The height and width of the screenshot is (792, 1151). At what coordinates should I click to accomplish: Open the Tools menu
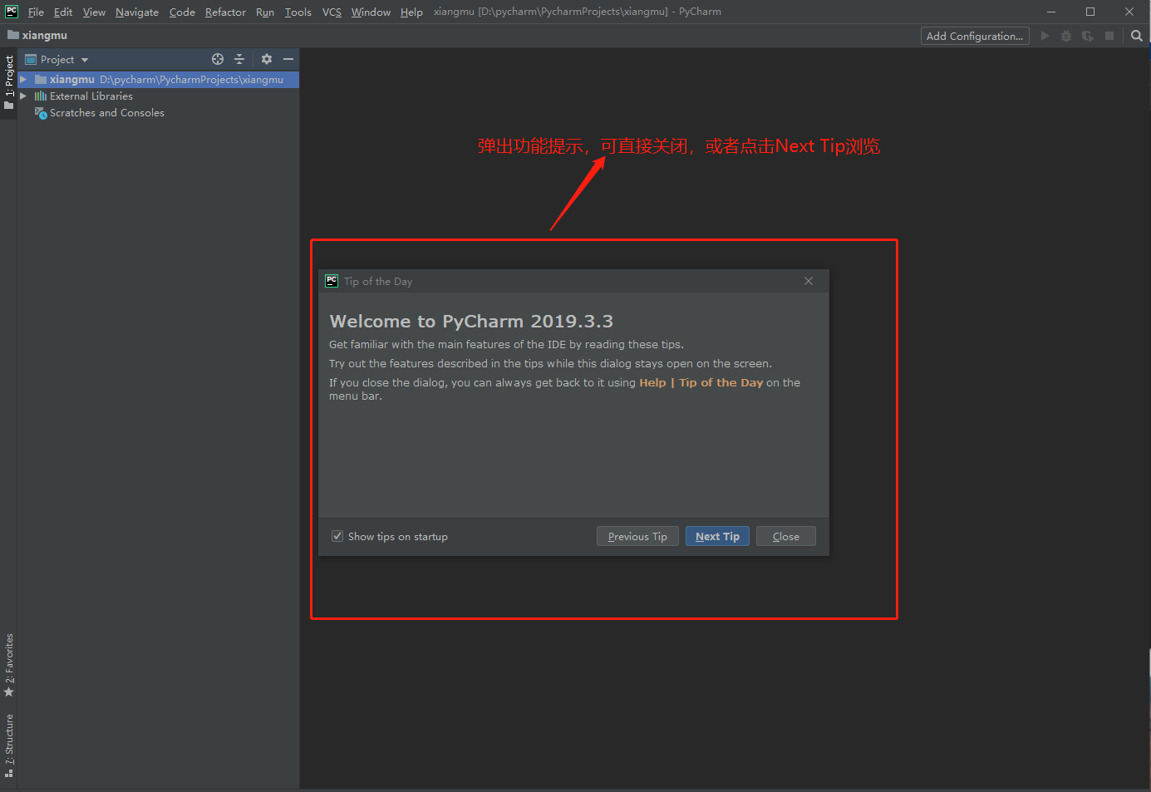pyautogui.click(x=298, y=12)
